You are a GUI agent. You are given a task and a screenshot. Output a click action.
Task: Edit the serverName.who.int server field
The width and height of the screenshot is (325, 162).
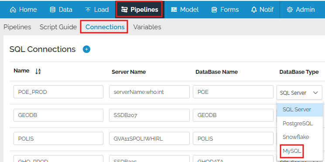[x=149, y=92]
